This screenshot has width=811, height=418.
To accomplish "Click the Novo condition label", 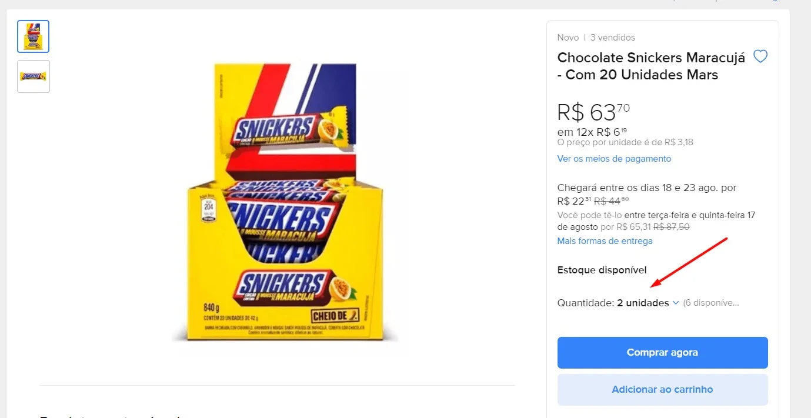I will pyautogui.click(x=568, y=38).
